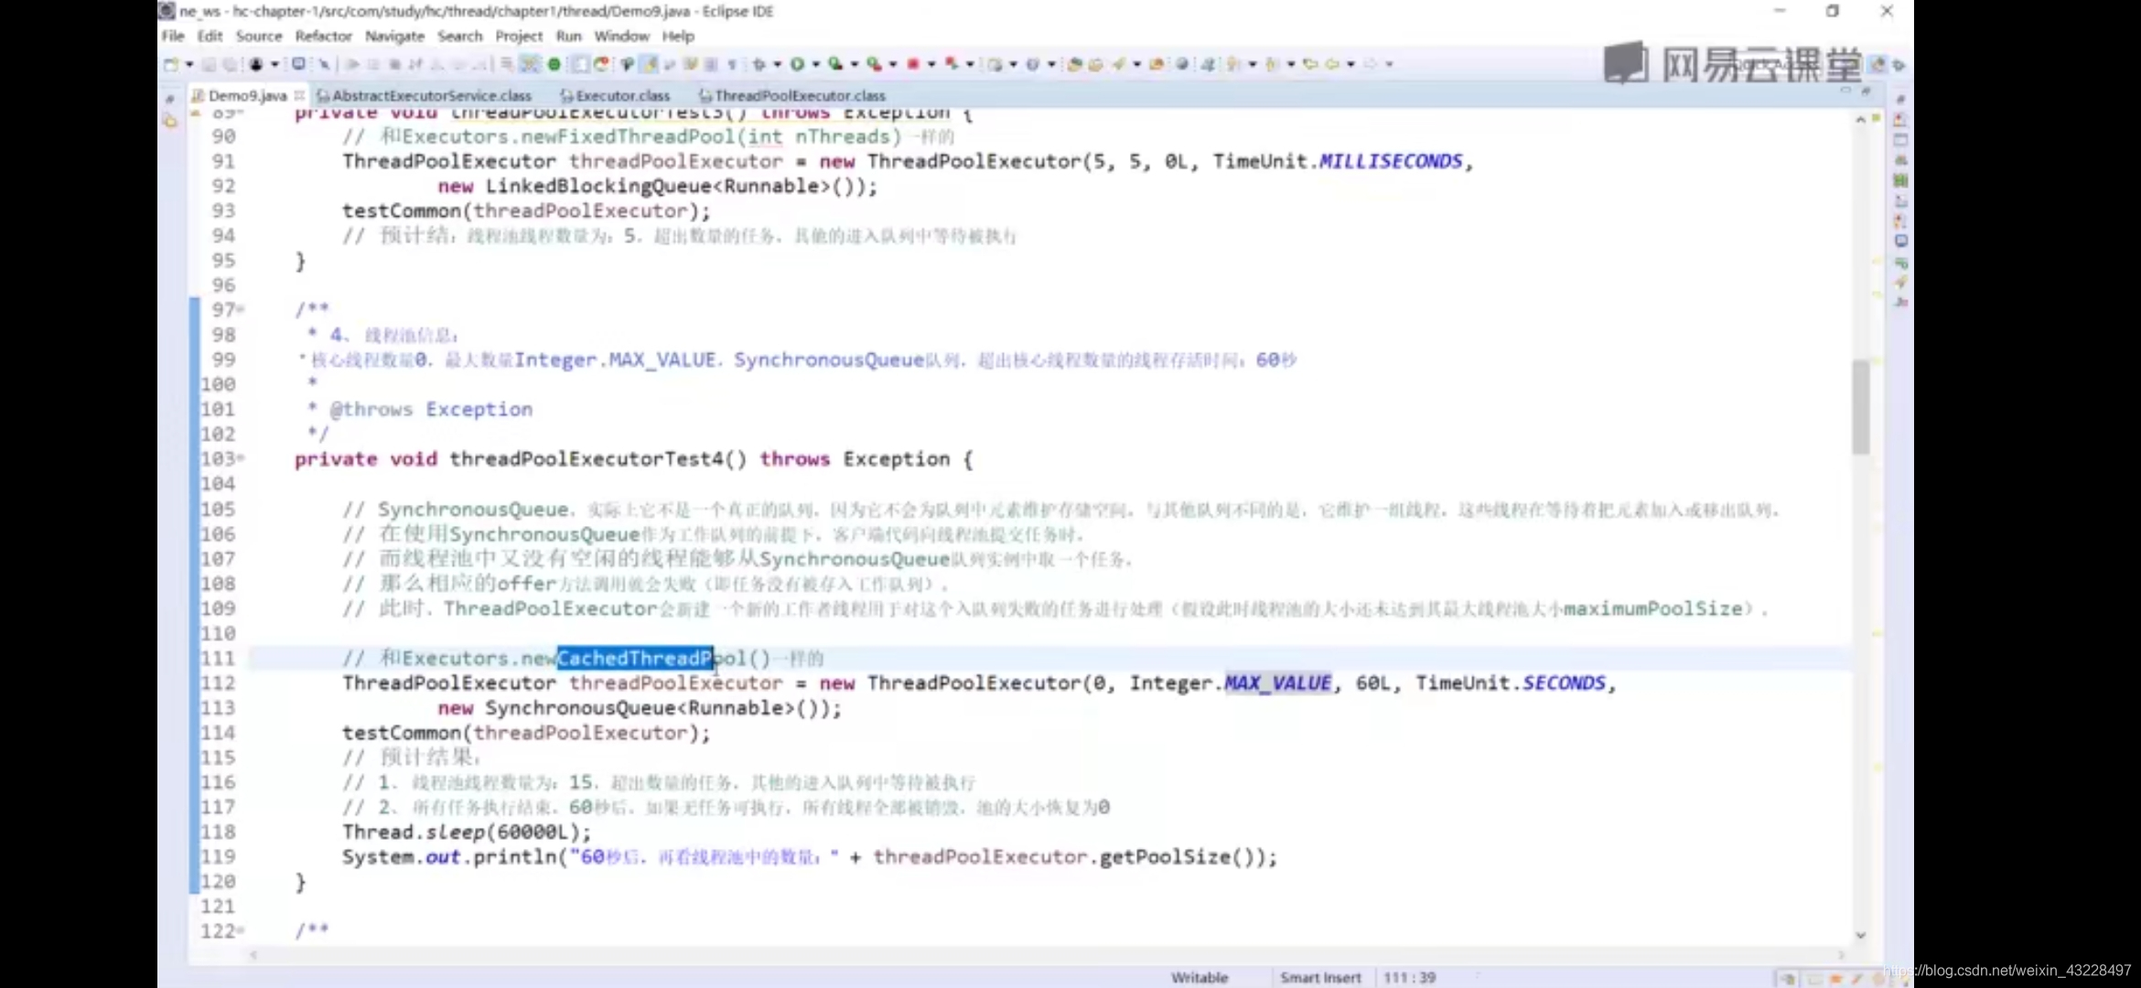
Task: Click the selected CachedThreadP text on line 111
Action: (x=635, y=658)
